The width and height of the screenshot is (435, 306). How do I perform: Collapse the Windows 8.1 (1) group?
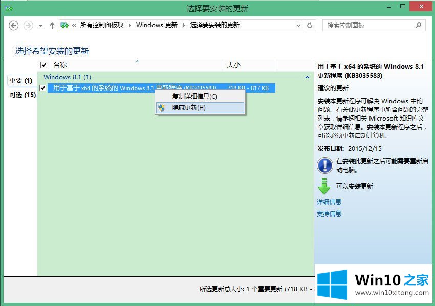click(307, 77)
